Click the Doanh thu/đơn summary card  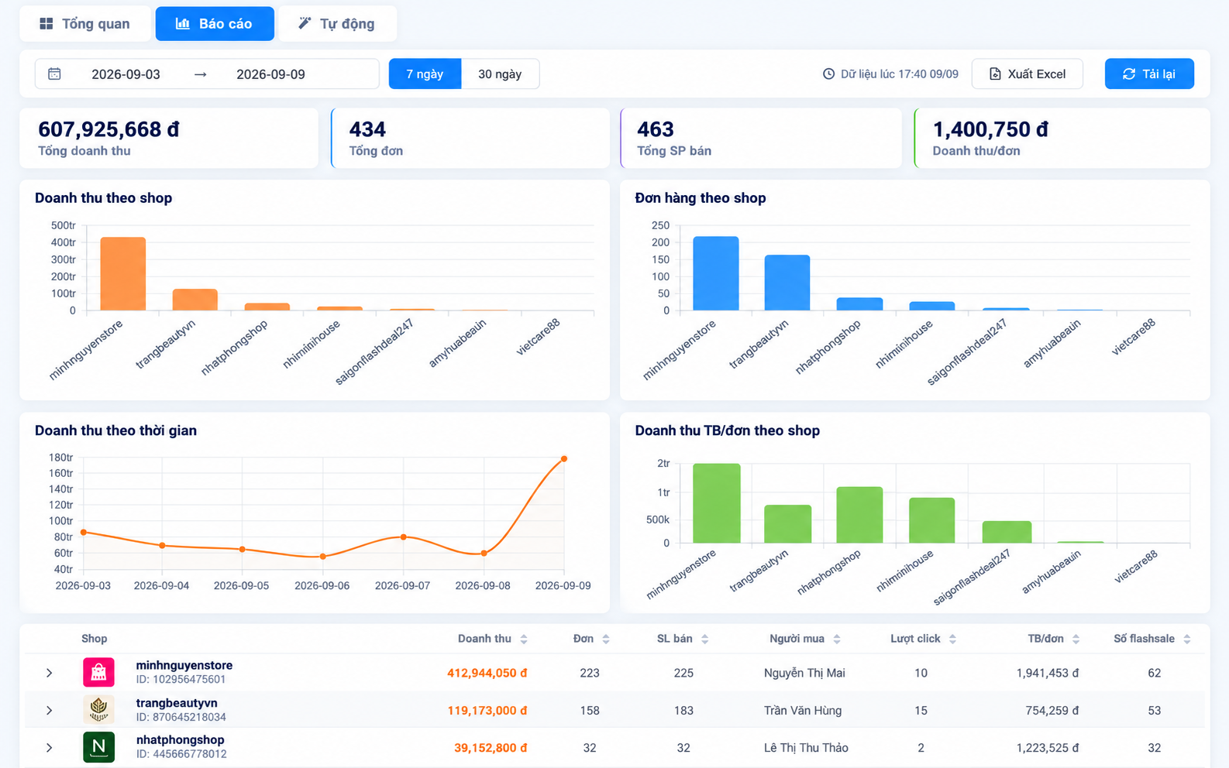pyautogui.click(x=1062, y=139)
